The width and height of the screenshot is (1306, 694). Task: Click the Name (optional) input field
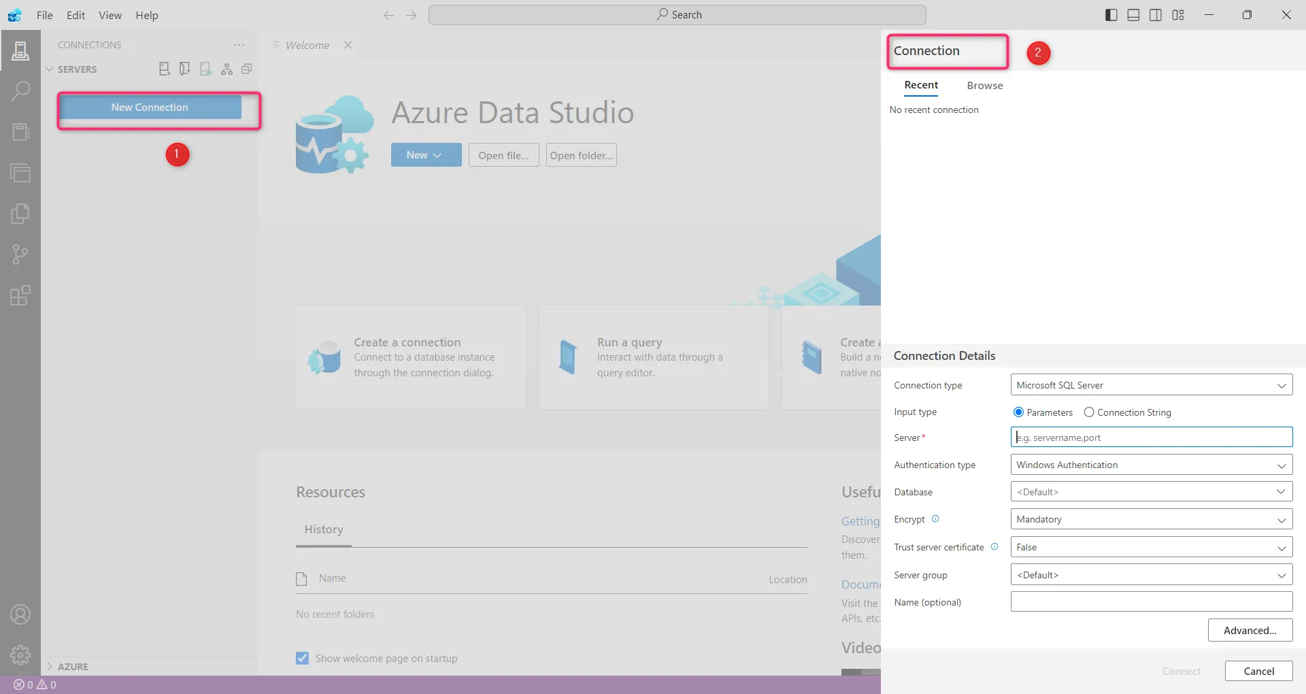(1151, 601)
